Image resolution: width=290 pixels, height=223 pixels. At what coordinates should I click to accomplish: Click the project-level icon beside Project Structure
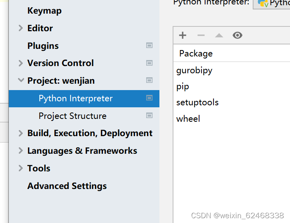(149, 116)
